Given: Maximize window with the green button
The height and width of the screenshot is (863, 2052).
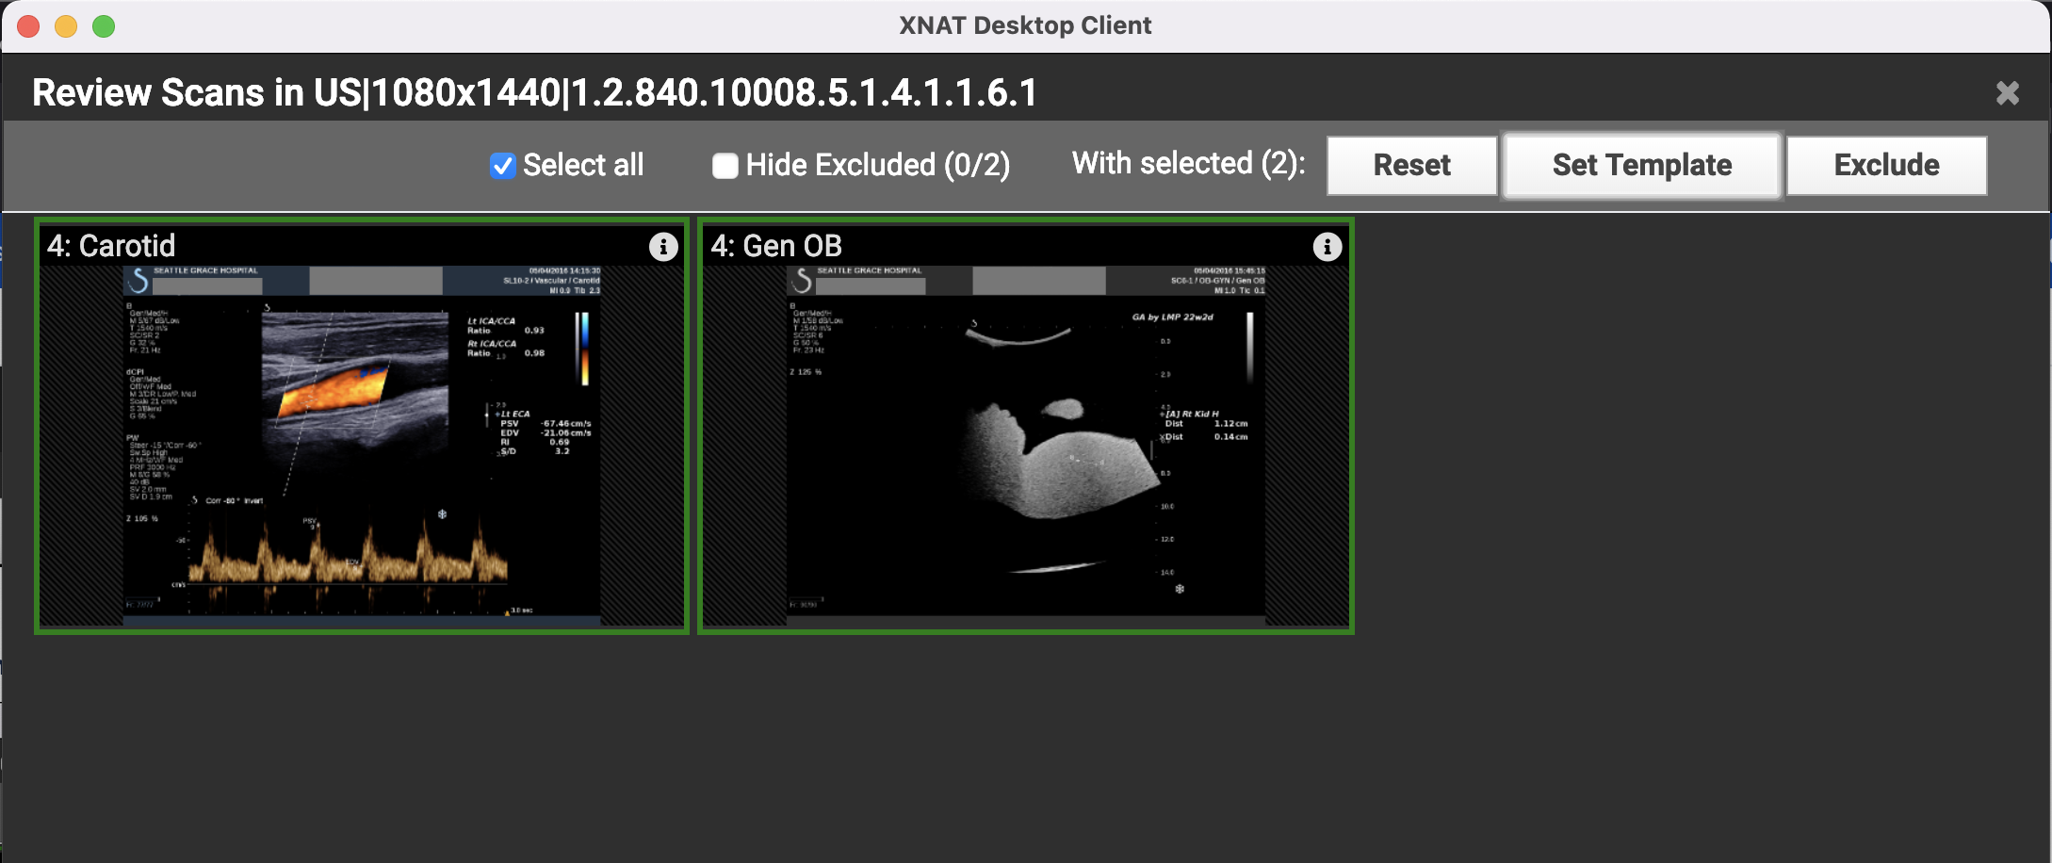Looking at the screenshot, I should coord(104,25).
